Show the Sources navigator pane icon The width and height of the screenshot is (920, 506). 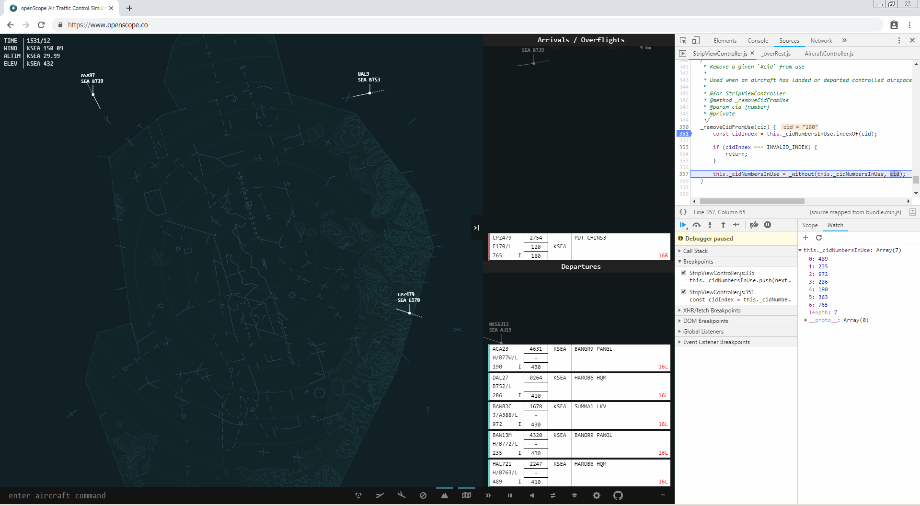(x=683, y=54)
